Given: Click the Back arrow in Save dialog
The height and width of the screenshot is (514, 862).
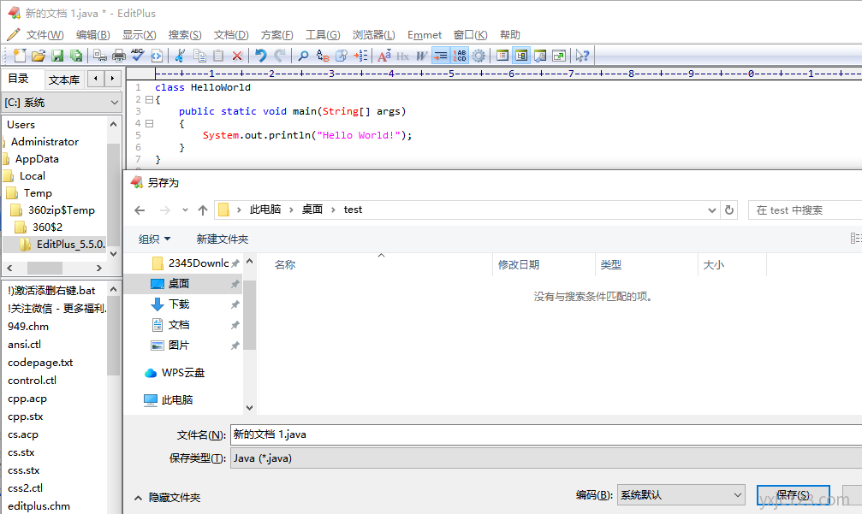Looking at the screenshot, I should [140, 210].
